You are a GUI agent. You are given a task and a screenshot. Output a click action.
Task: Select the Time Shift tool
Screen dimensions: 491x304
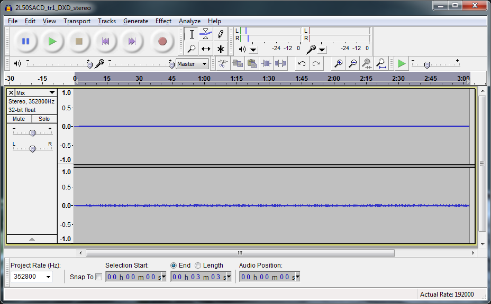tap(206, 49)
